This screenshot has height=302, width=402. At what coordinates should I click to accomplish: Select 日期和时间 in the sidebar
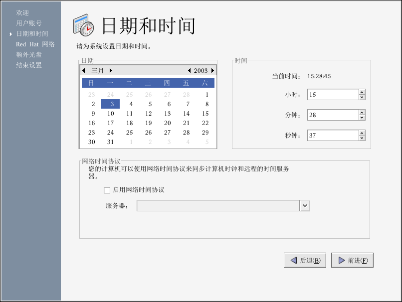click(32, 33)
